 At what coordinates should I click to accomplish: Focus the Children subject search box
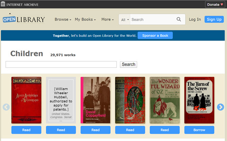tap(61, 65)
